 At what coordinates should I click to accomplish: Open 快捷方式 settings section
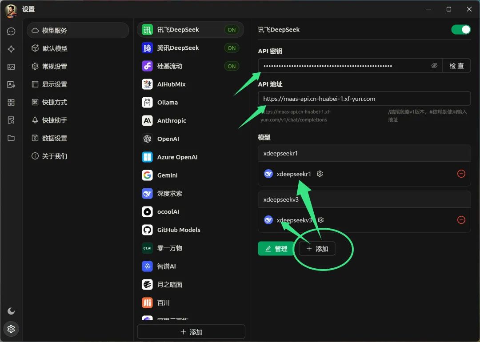(x=78, y=102)
